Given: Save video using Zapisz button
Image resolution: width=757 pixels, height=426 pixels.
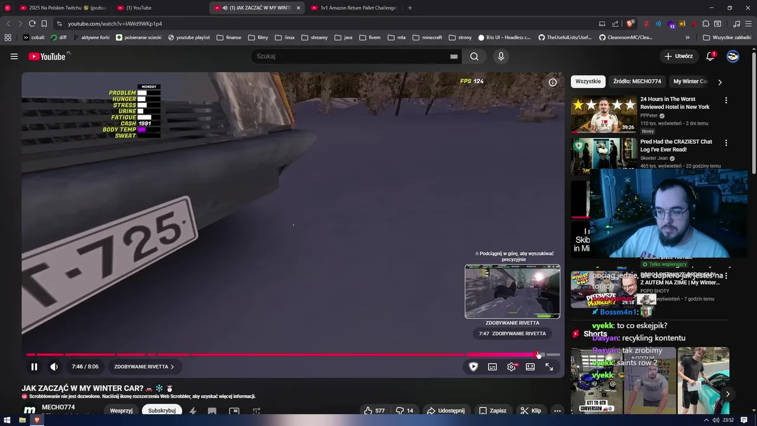Looking at the screenshot, I should [493, 411].
